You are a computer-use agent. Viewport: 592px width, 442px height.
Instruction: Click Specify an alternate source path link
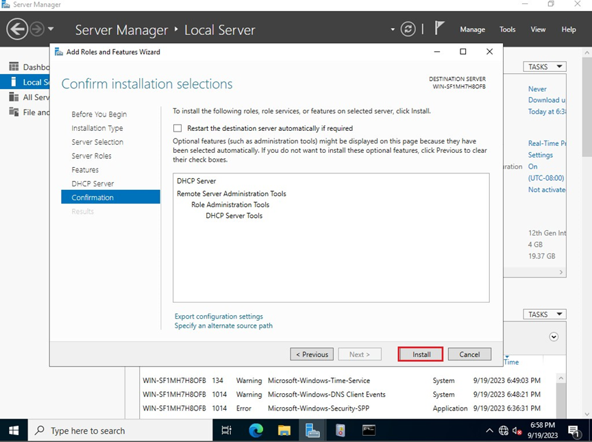coord(223,326)
